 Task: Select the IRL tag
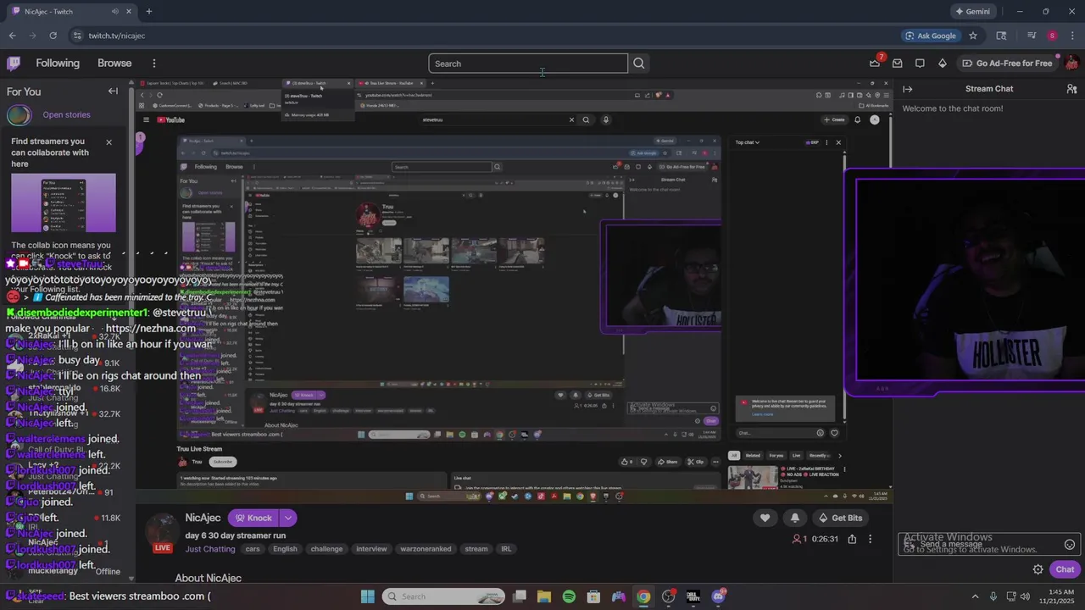pyautogui.click(x=506, y=549)
